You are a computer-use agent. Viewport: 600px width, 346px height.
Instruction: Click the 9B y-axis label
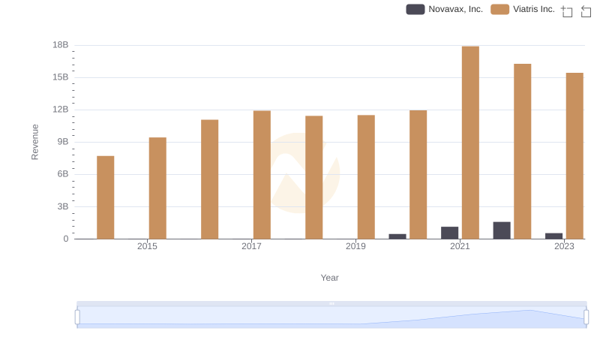pyautogui.click(x=63, y=142)
